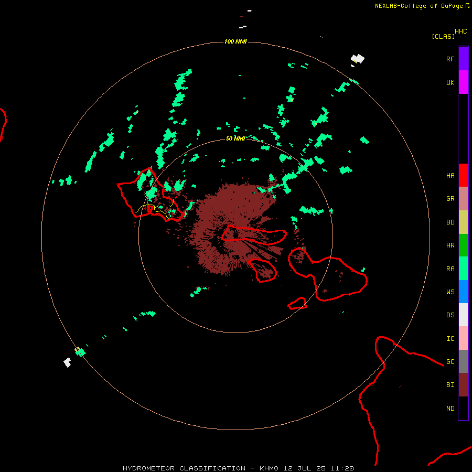Viewport: 472px width, 472px height.
Task: Click the RF purple legend swatch
Action: [463, 59]
